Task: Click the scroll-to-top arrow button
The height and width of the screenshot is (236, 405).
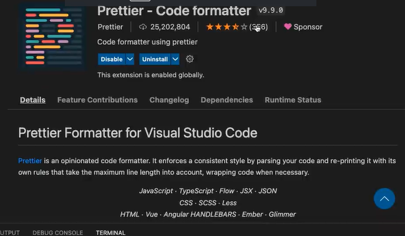Action: 384,199
